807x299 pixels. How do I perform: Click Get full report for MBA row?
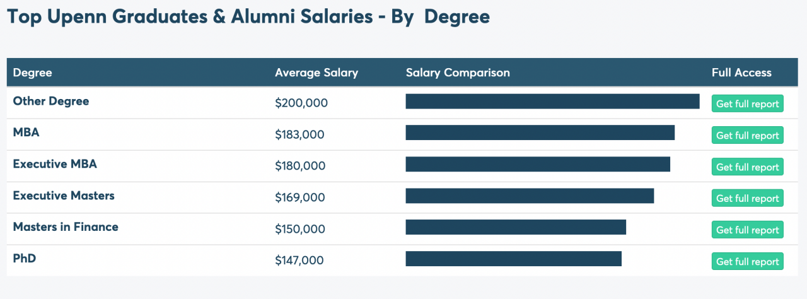point(747,135)
